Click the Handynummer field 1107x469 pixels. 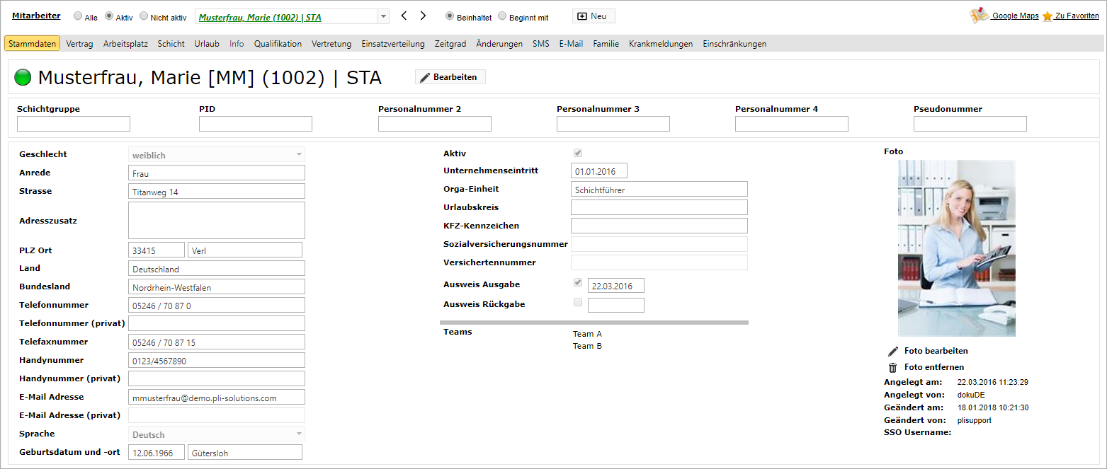[217, 360]
